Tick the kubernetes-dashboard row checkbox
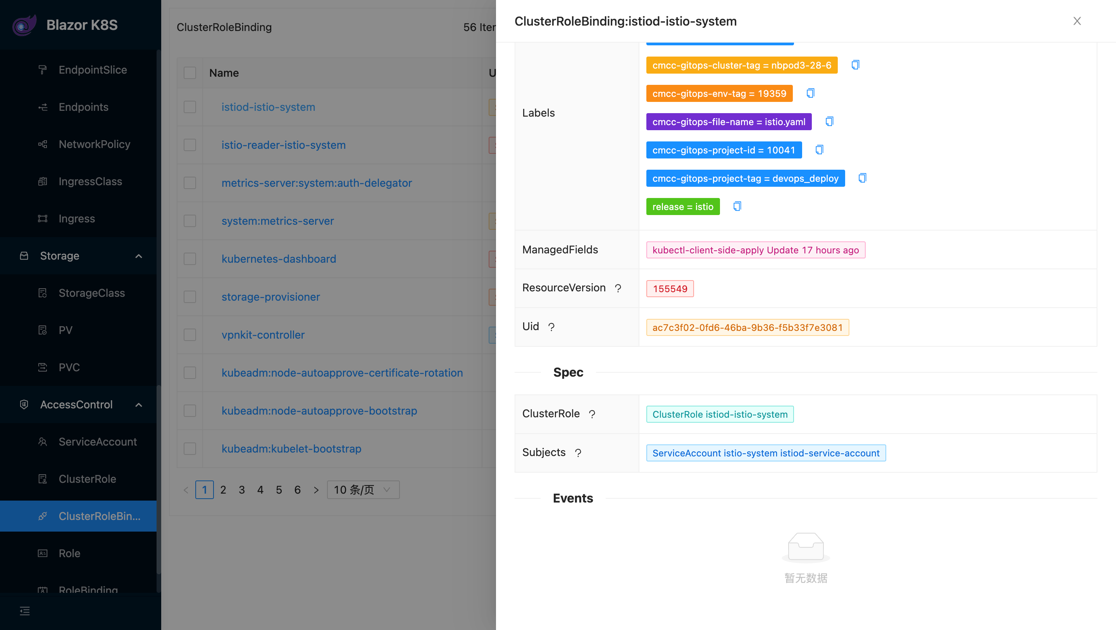Image resolution: width=1116 pixels, height=630 pixels. 190,259
